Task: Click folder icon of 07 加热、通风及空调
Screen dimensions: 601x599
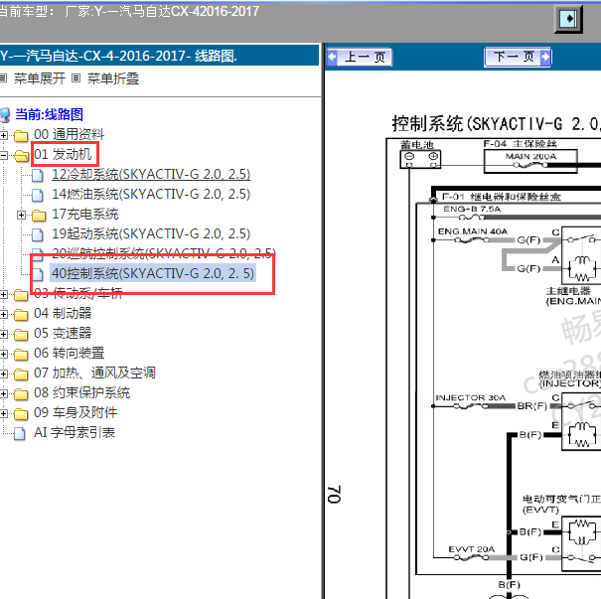Action: tap(21, 374)
